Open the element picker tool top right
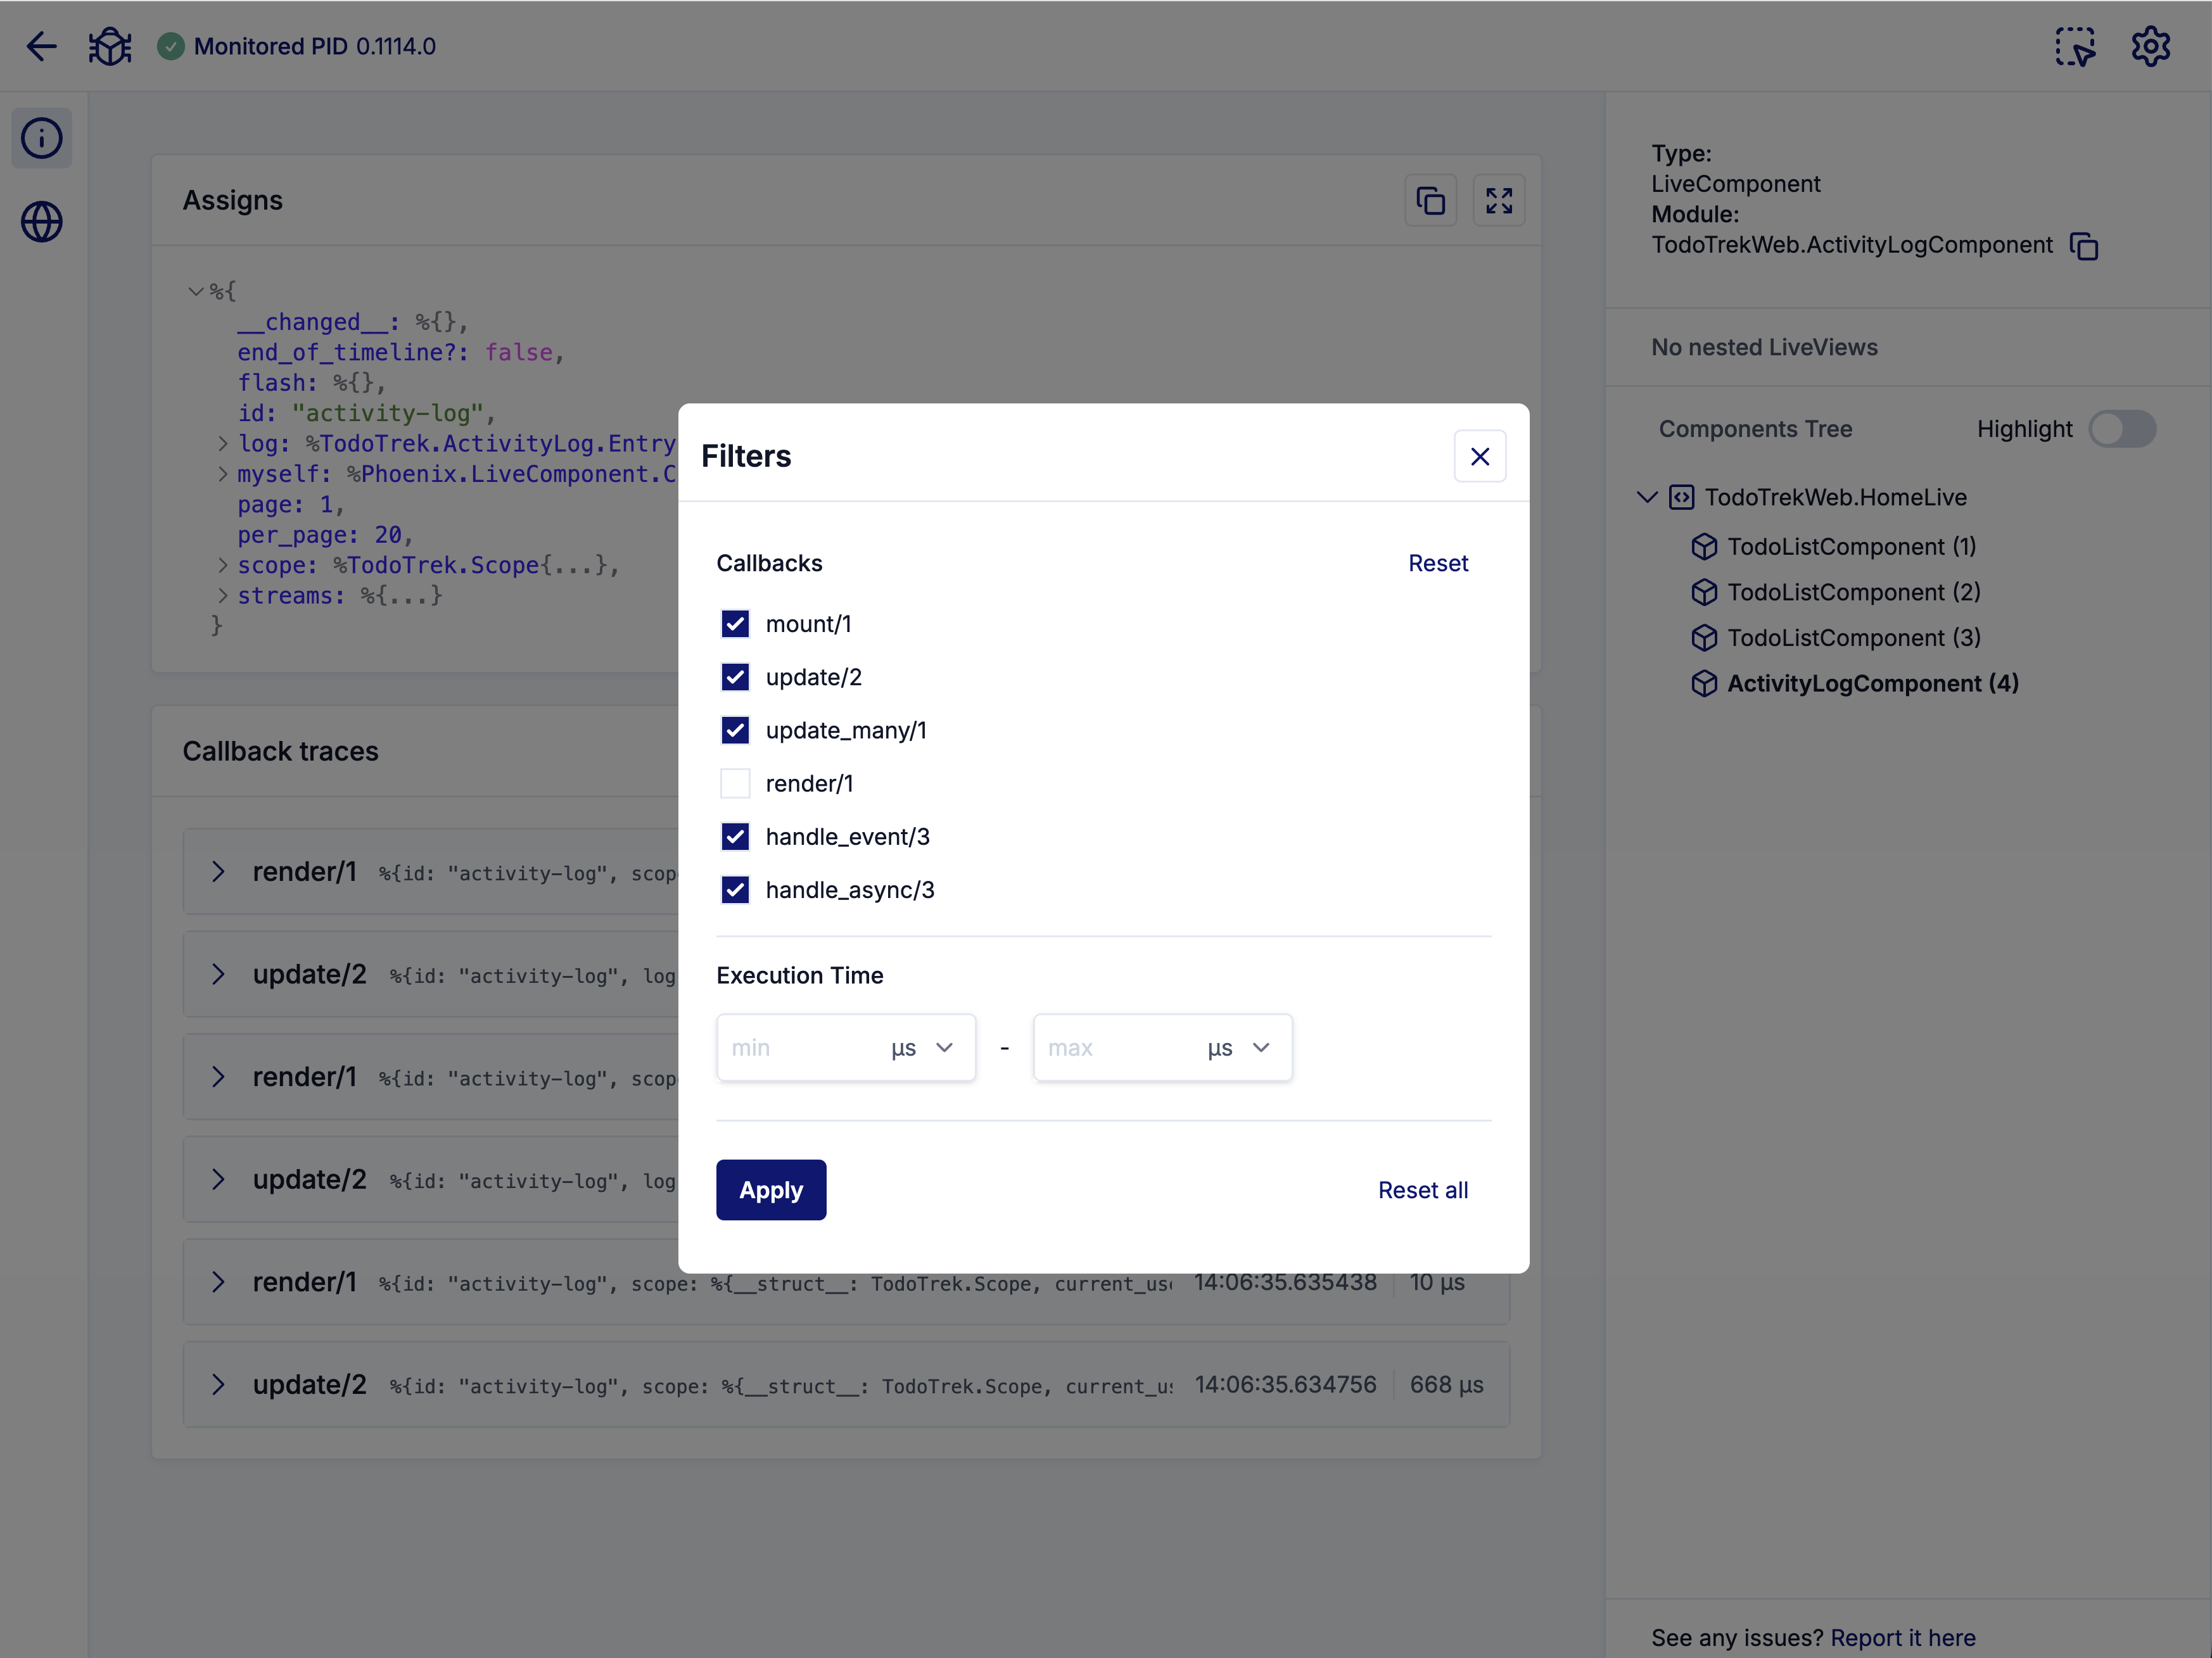The height and width of the screenshot is (1658, 2212). pos(2076,45)
